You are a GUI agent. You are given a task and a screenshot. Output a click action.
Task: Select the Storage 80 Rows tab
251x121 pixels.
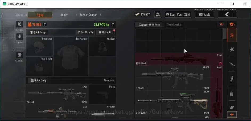(x=150, y=25)
